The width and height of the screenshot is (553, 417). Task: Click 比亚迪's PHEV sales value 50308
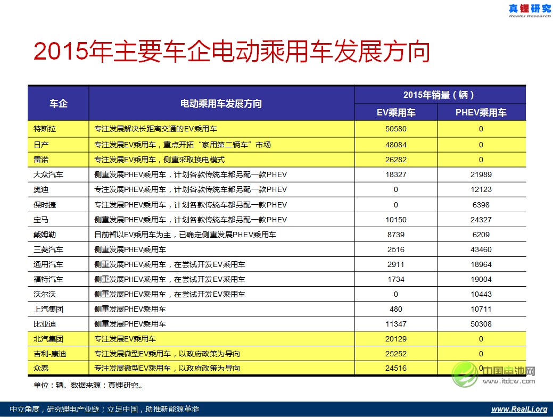[x=481, y=323]
